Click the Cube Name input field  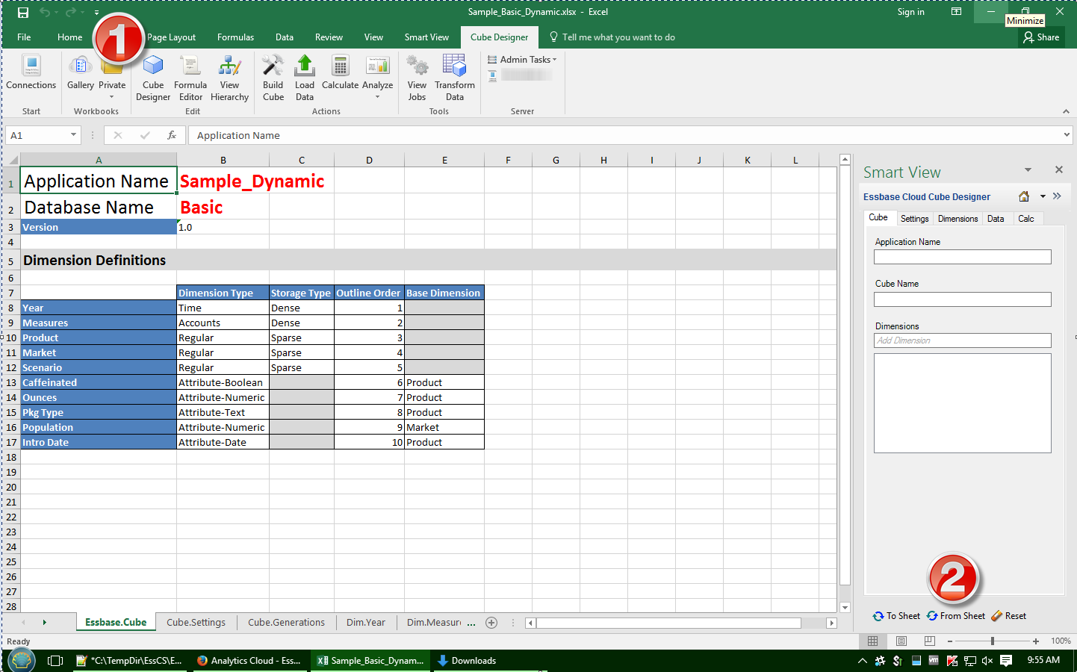[x=962, y=299]
